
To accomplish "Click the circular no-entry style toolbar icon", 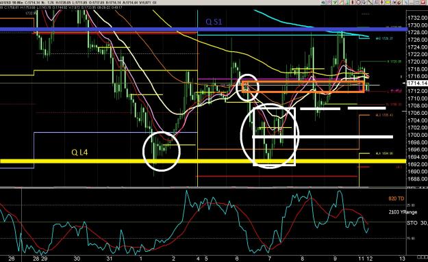I will coord(358,2).
